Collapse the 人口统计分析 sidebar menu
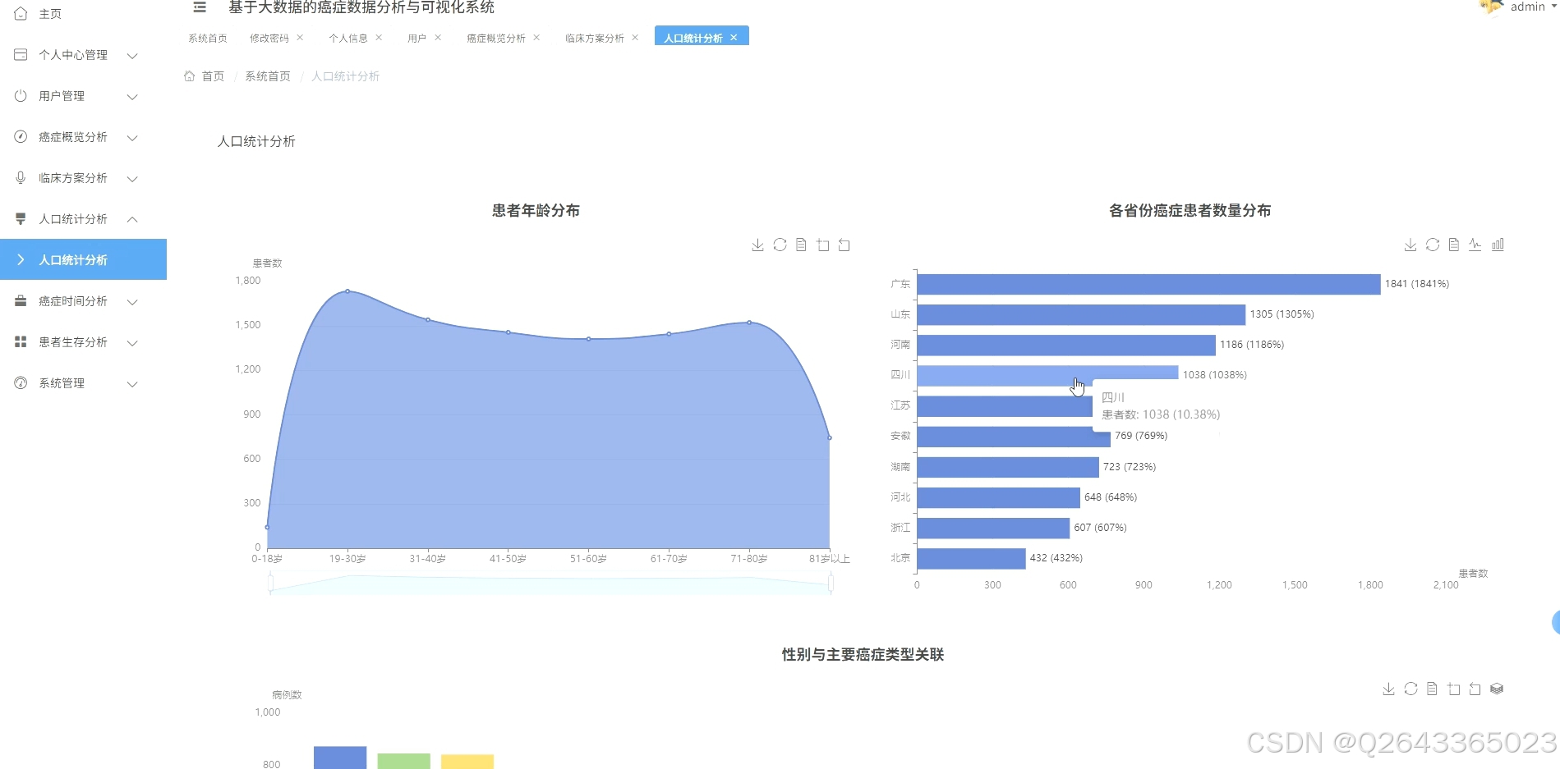1560x769 pixels. click(x=74, y=218)
